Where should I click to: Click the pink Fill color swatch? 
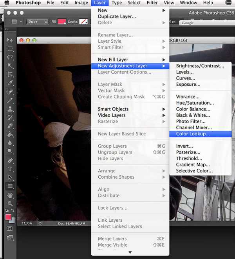(61, 22)
